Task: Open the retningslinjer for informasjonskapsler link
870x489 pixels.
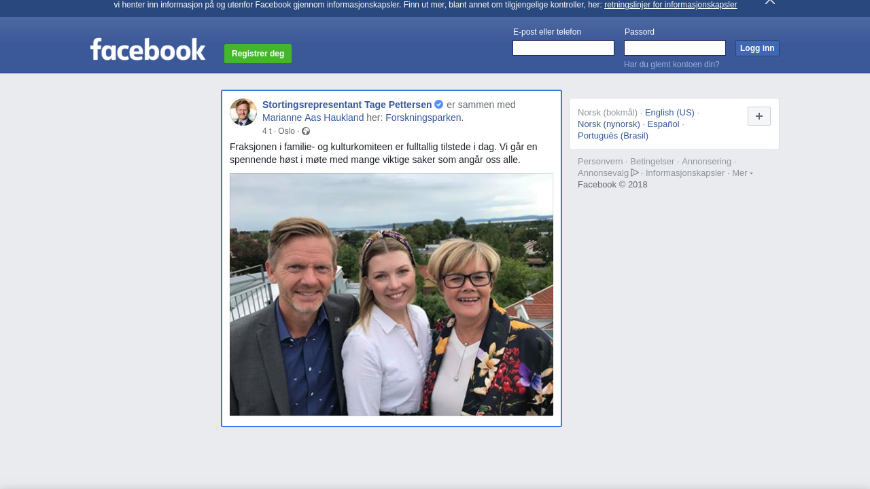Action: pyautogui.click(x=670, y=5)
